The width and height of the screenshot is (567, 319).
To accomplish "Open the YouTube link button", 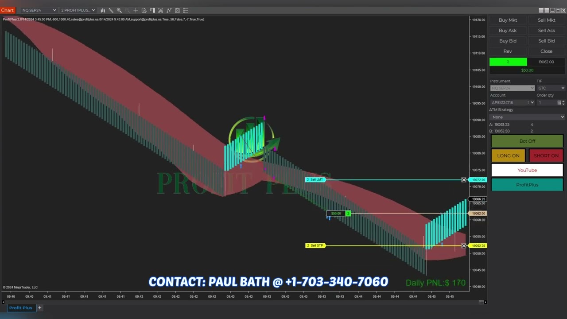I will [527, 170].
